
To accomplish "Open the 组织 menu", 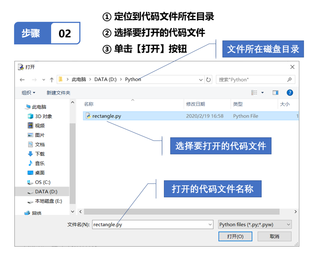I will point(28,93).
